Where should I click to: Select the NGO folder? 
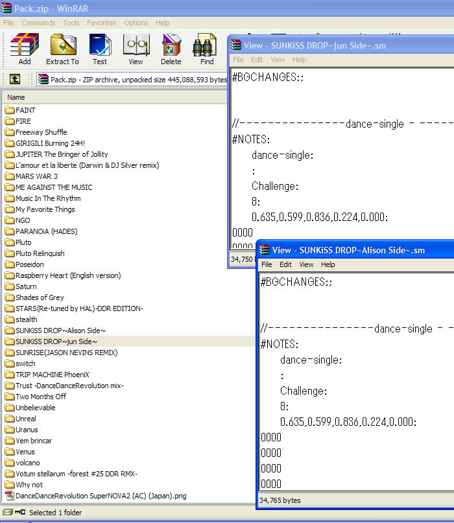(23, 220)
